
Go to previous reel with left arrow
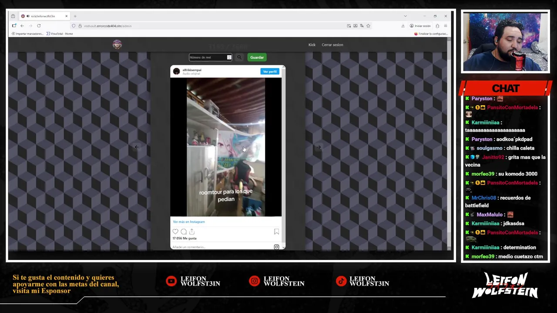[x=137, y=147]
